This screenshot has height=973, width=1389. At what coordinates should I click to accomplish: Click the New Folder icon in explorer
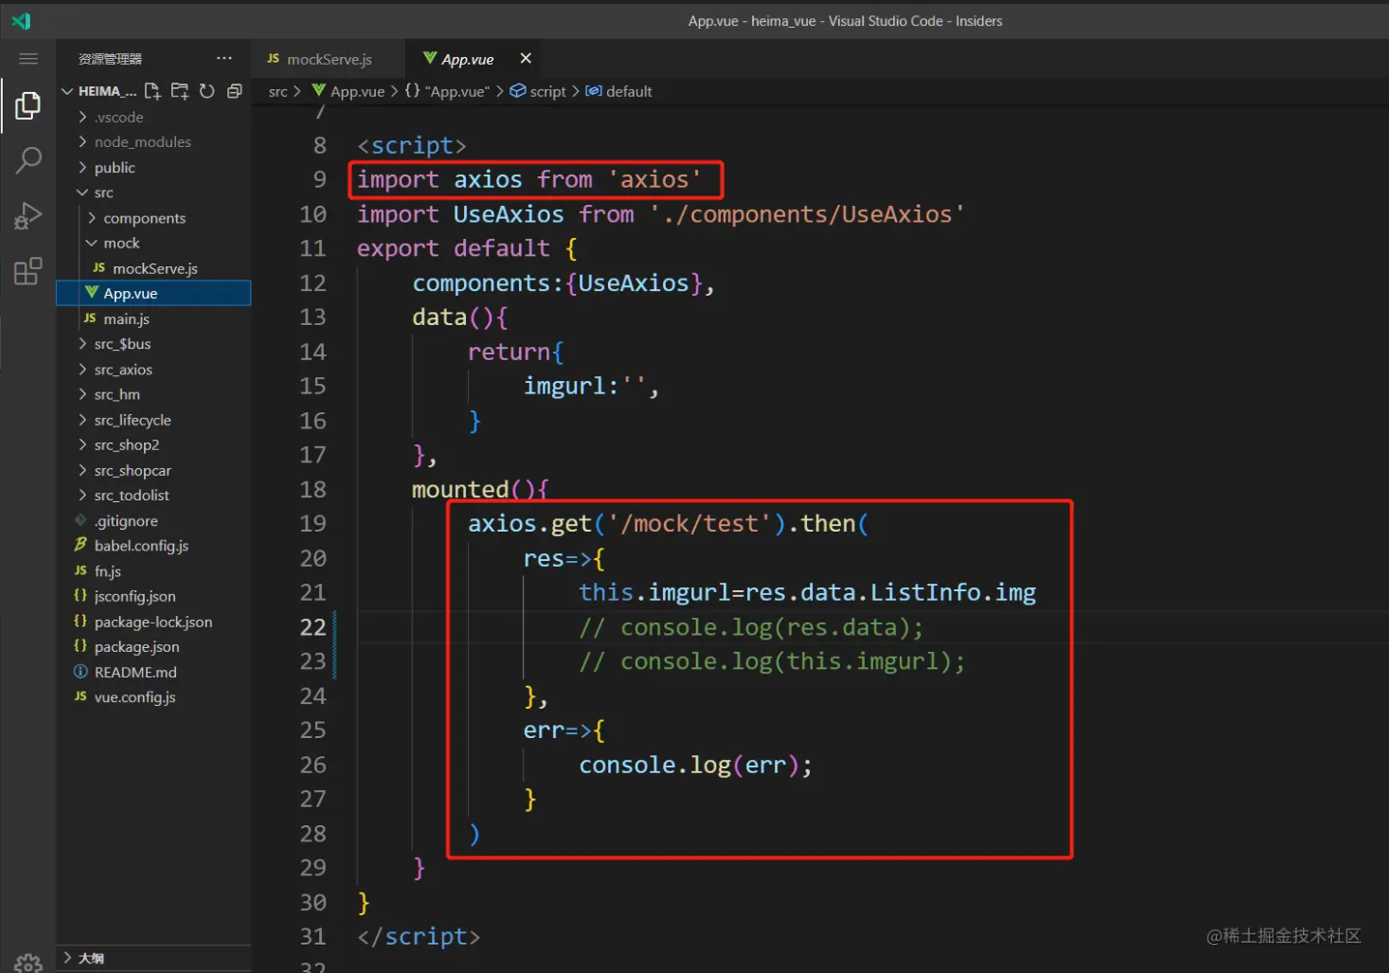coord(180,91)
